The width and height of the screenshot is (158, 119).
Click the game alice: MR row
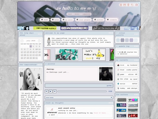(x=127, y=74)
